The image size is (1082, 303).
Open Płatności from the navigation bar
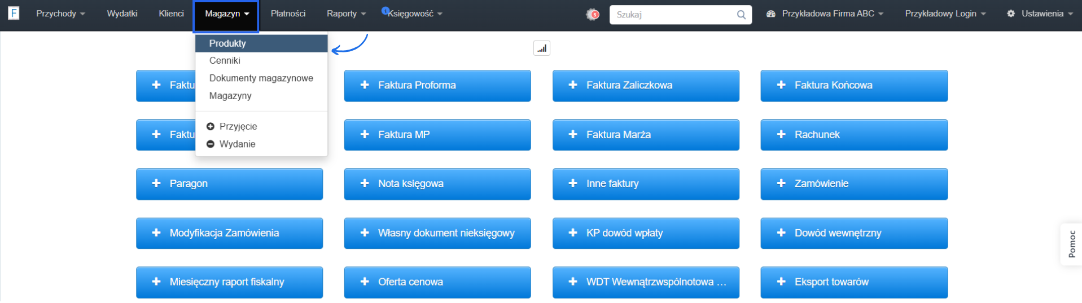(288, 14)
